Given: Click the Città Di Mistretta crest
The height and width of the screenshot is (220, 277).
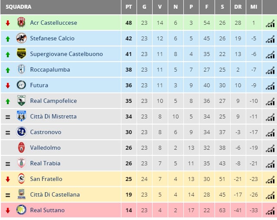Looking at the screenshot, I should point(21,116).
